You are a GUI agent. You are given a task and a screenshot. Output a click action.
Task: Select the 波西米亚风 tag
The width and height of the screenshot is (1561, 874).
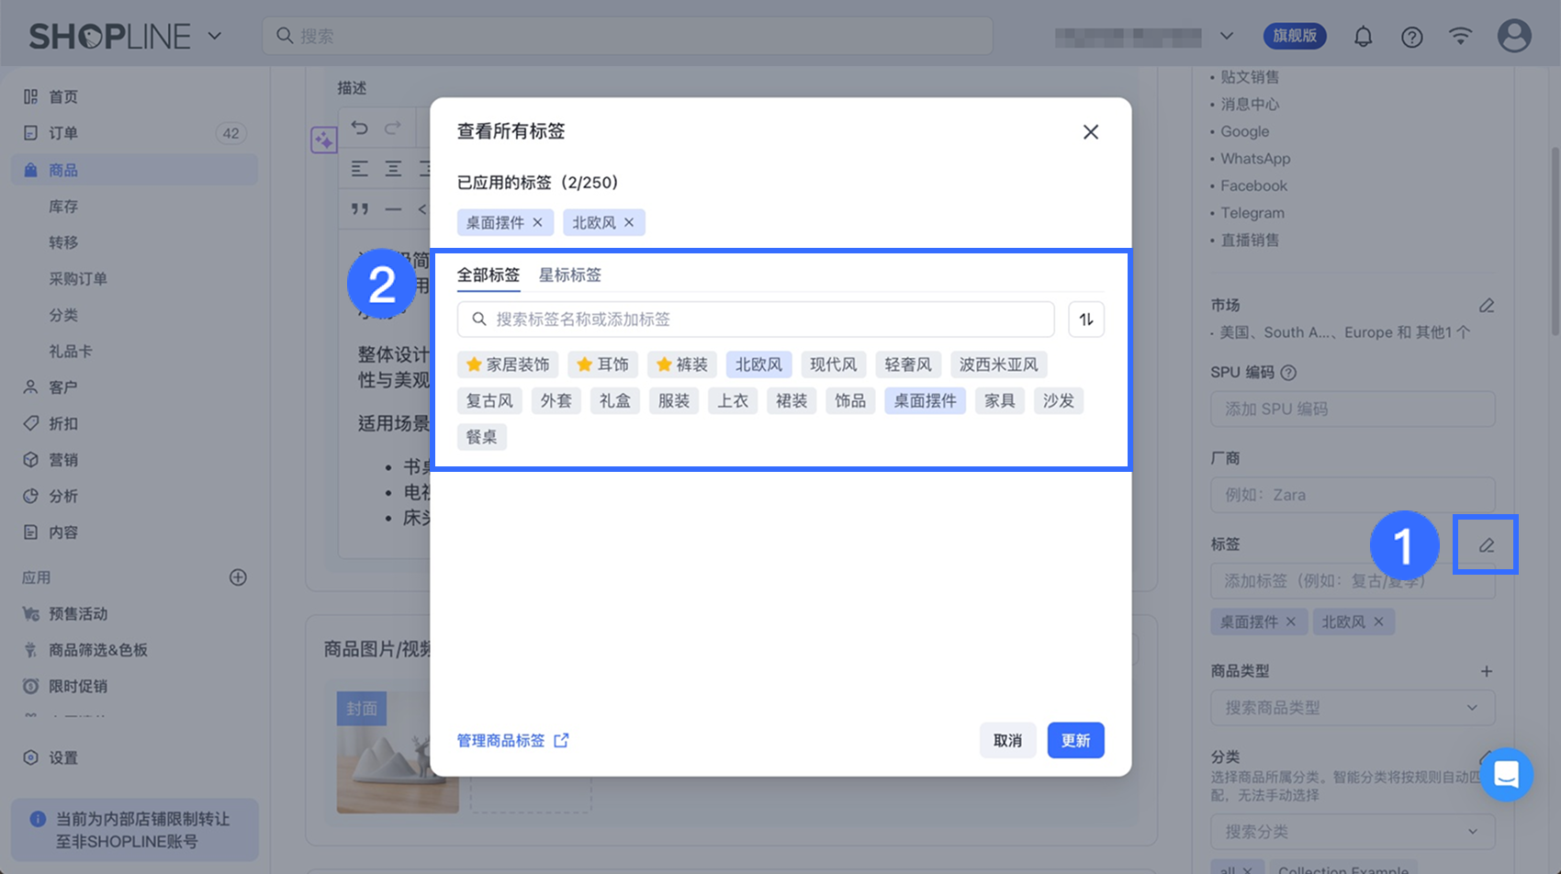tap(998, 364)
